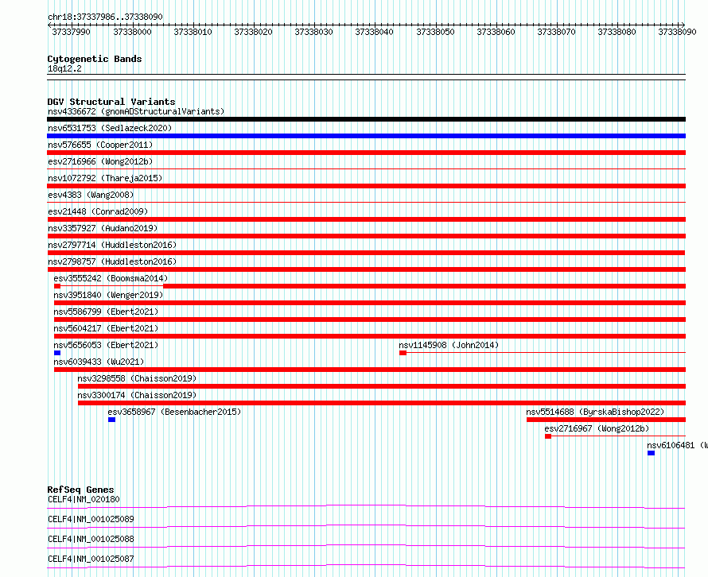Click small blue nsv5656053 marker

(x=57, y=353)
